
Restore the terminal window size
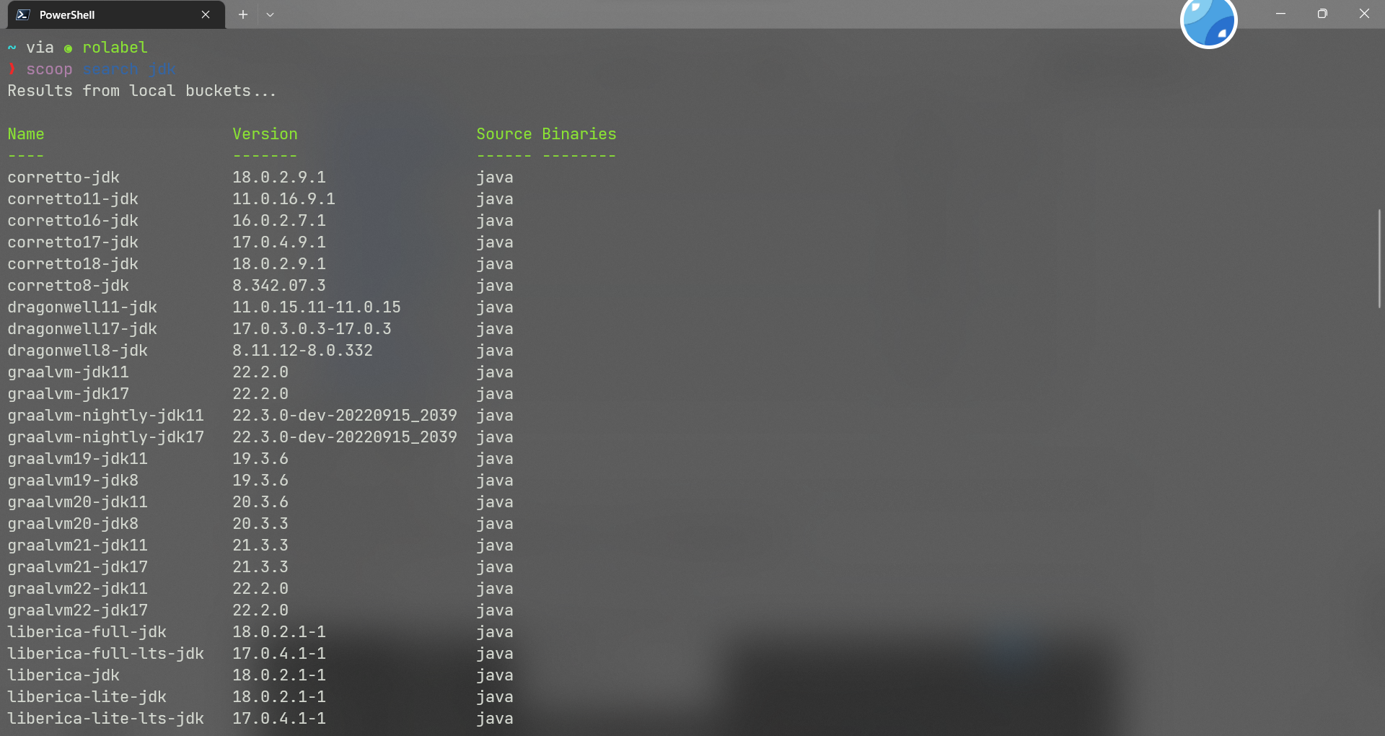(1323, 13)
